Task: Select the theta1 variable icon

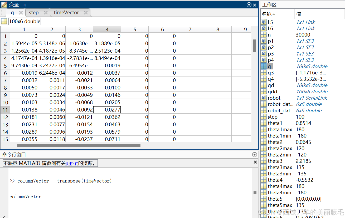Action: 264,123
